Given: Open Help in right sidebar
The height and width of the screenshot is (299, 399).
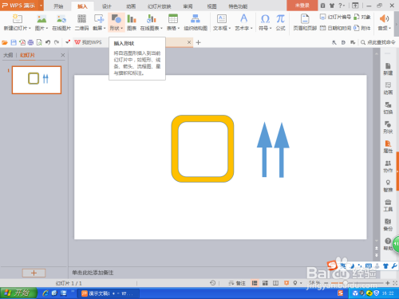Looking at the screenshot, I should pyautogui.click(x=387, y=244).
